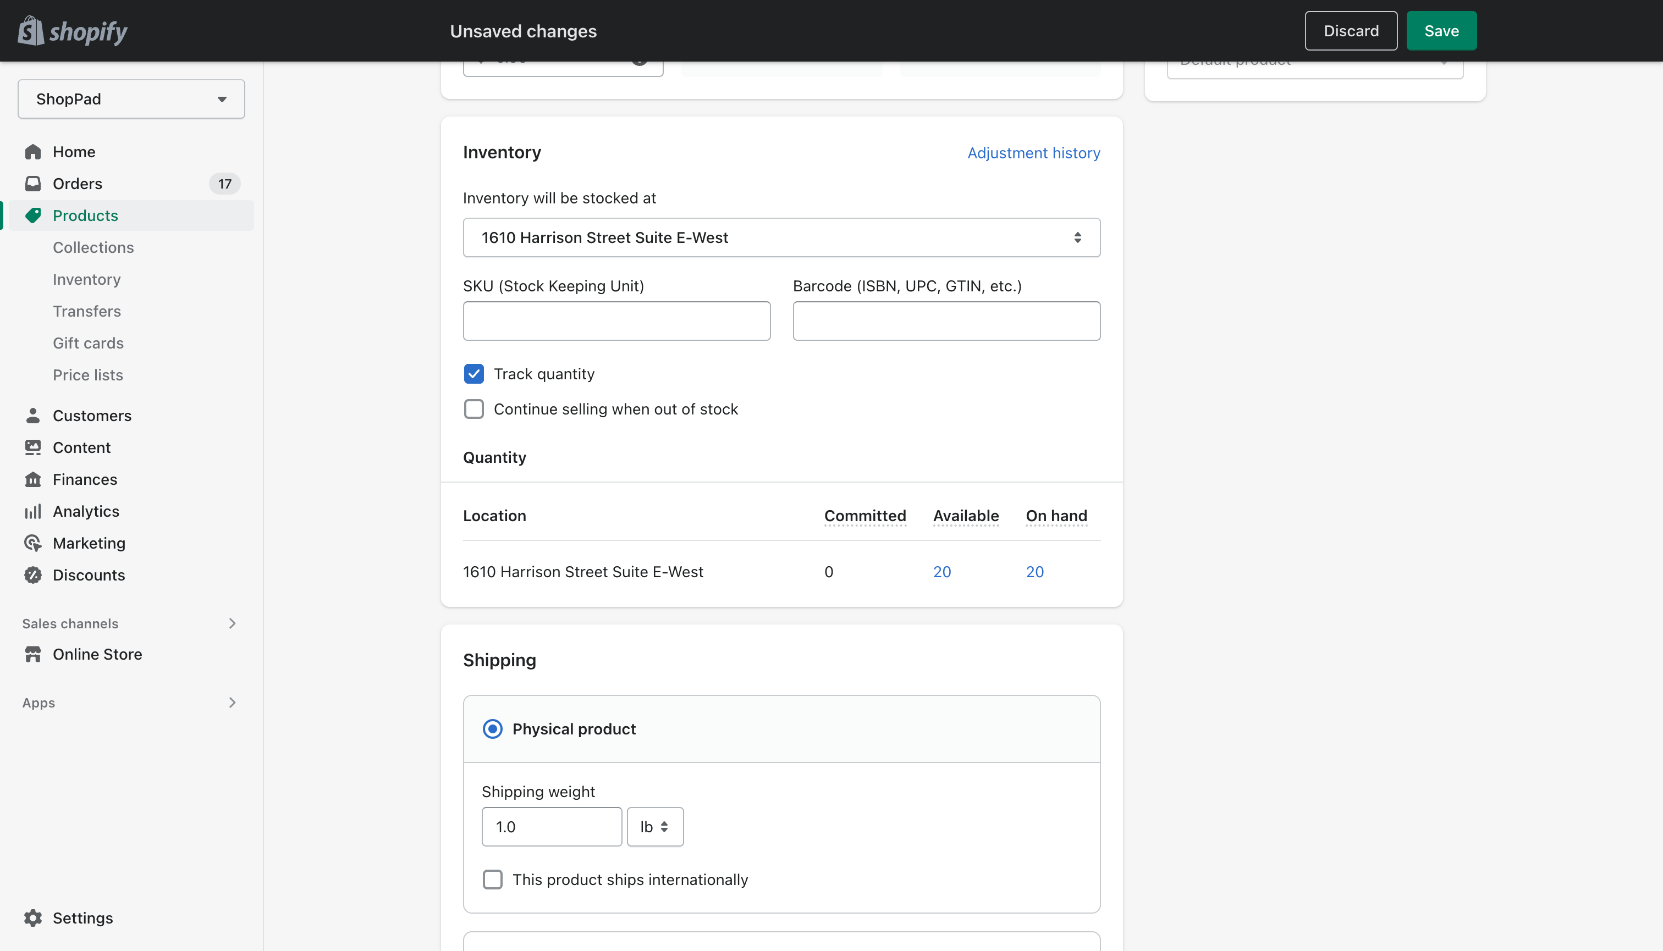Focus the SKU input field
Viewport: 1663px width, 951px height.
617,322
